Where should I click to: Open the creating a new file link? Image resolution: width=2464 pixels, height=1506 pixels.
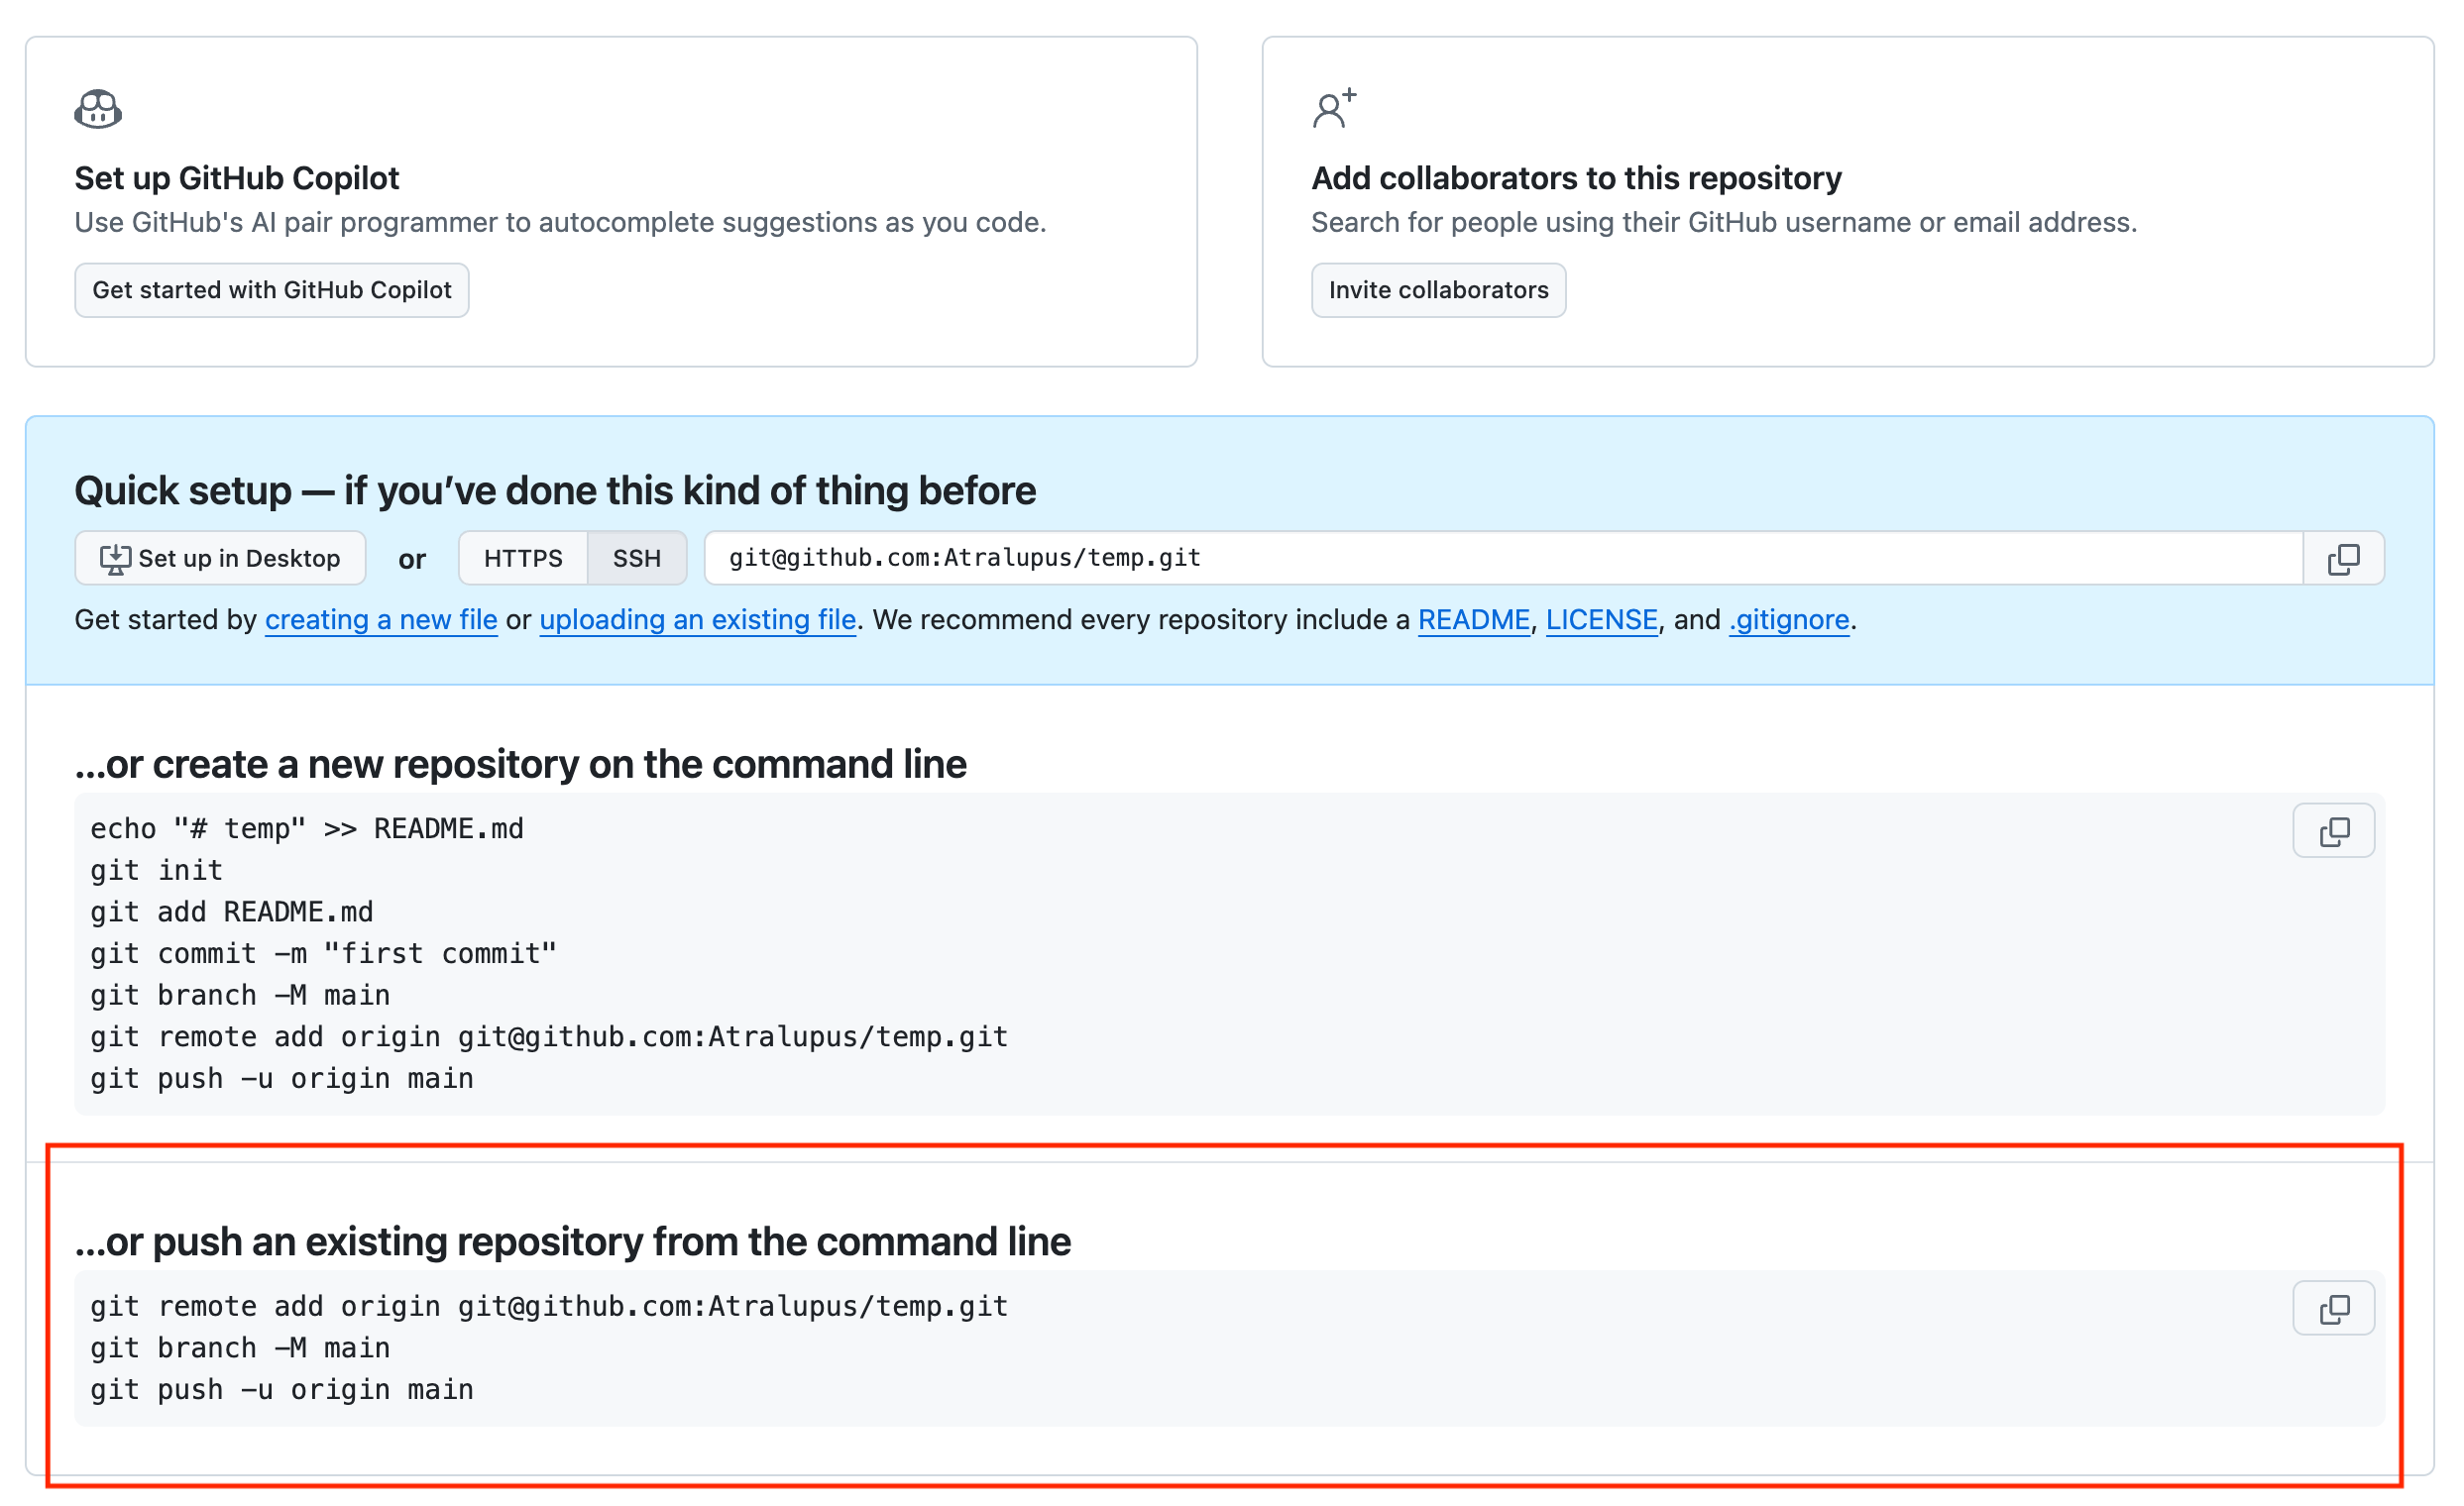(x=380, y=619)
